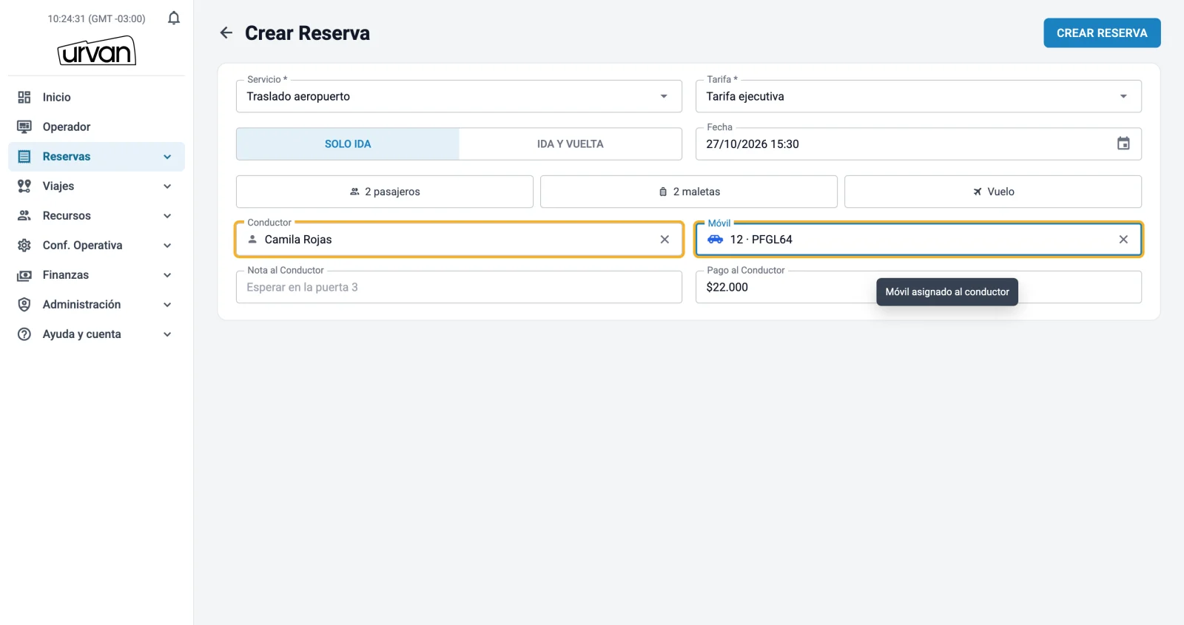Click the Recursos people icon
This screenshot has height=625, width=1184.
[x=24, y=215]
